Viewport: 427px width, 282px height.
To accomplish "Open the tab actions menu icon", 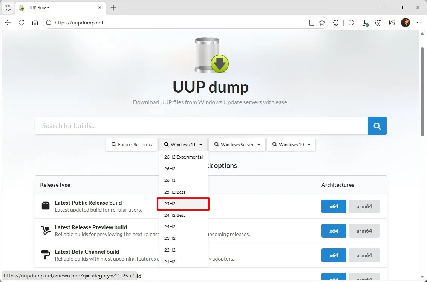I will (8, 8).
